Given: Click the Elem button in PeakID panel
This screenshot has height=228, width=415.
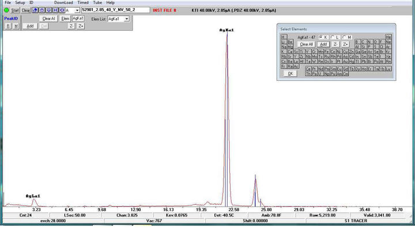Looking at the screenshot, I should [65, 18].
